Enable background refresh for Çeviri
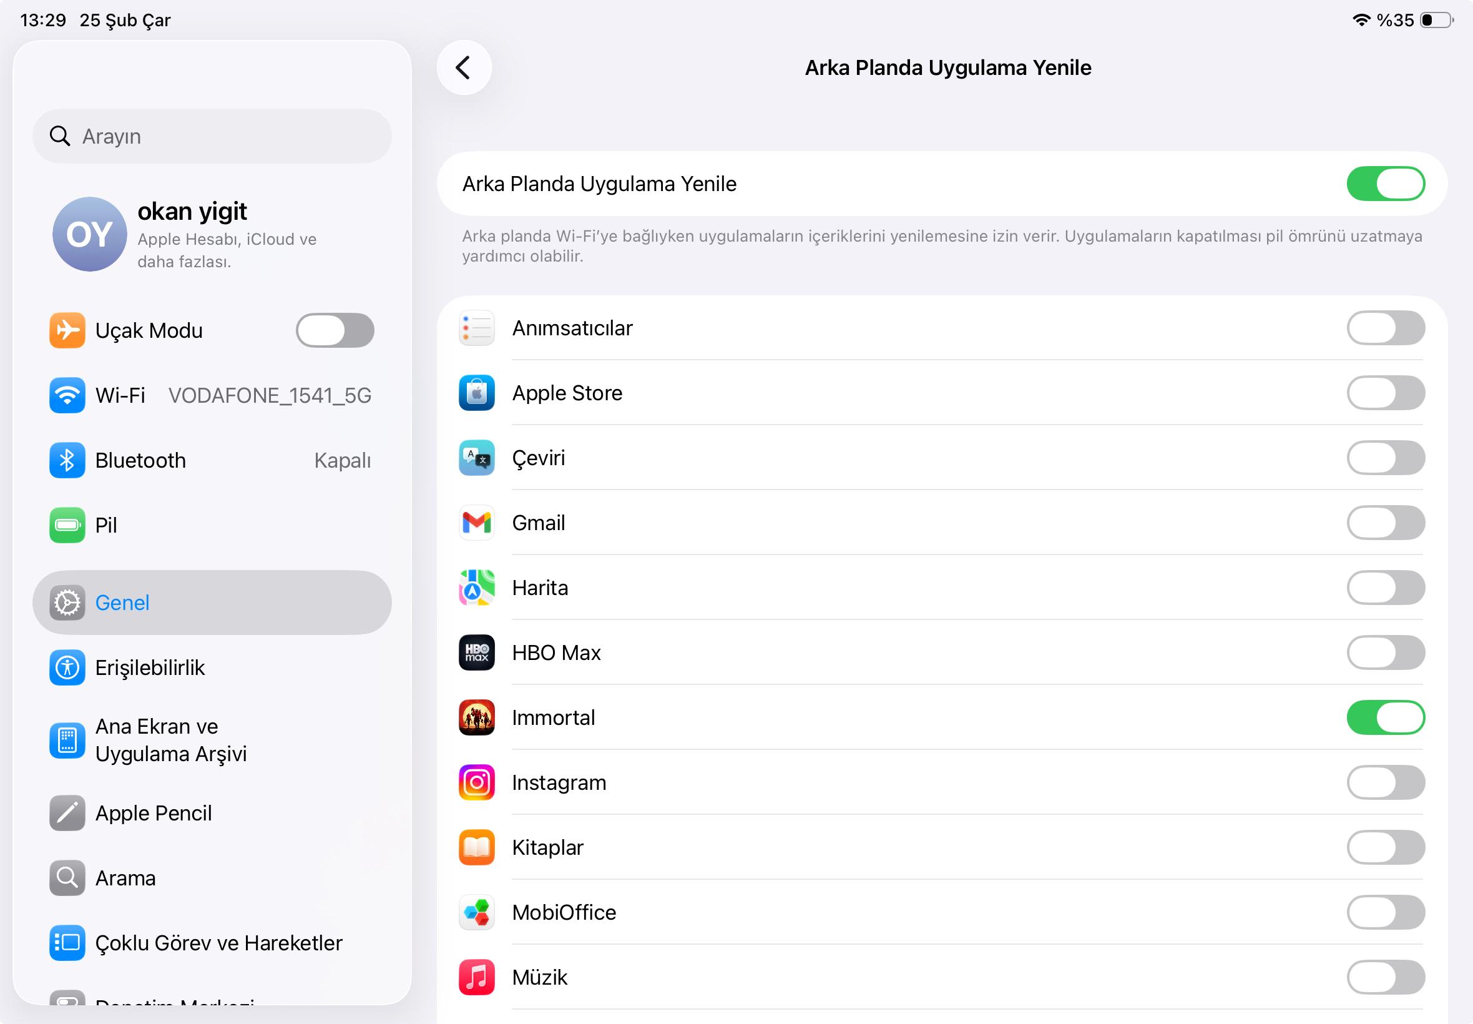Viewport: 1473px width, 1024px height. 1386,458
